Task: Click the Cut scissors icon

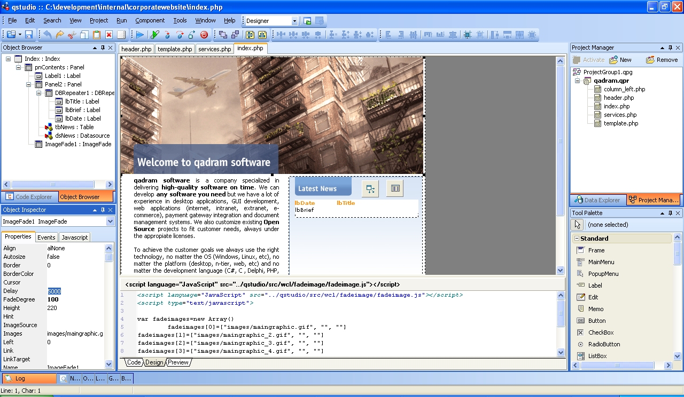Action: point(72,35)
